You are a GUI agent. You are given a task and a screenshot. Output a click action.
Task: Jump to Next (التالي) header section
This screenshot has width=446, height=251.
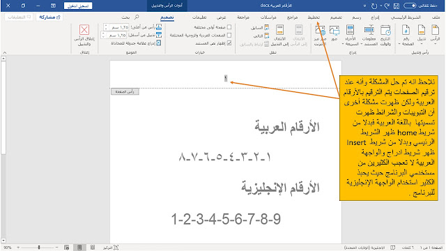point(261,36)
